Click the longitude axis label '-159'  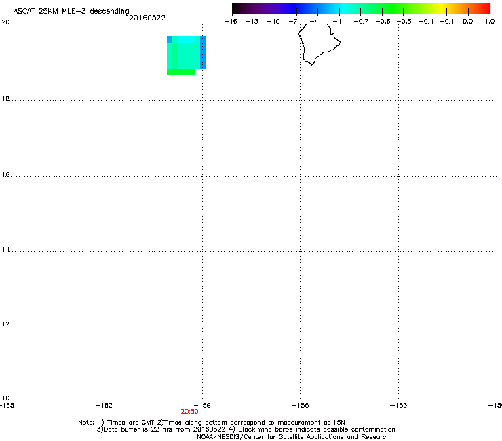pos(202,406)
